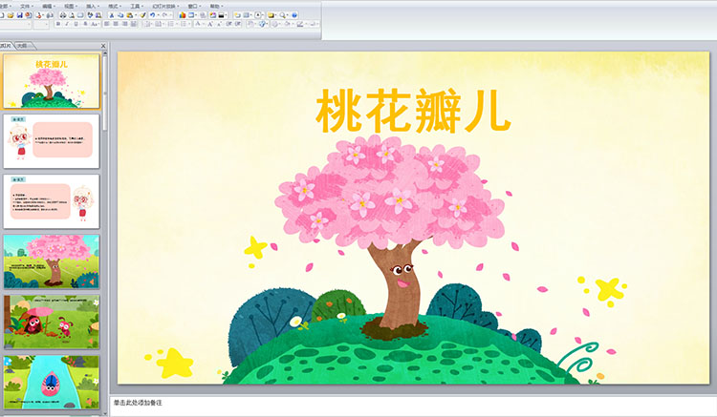Click the yellow folder toolbar icon
The width and height of the screenshot is (717, 417).
[272, 15]
